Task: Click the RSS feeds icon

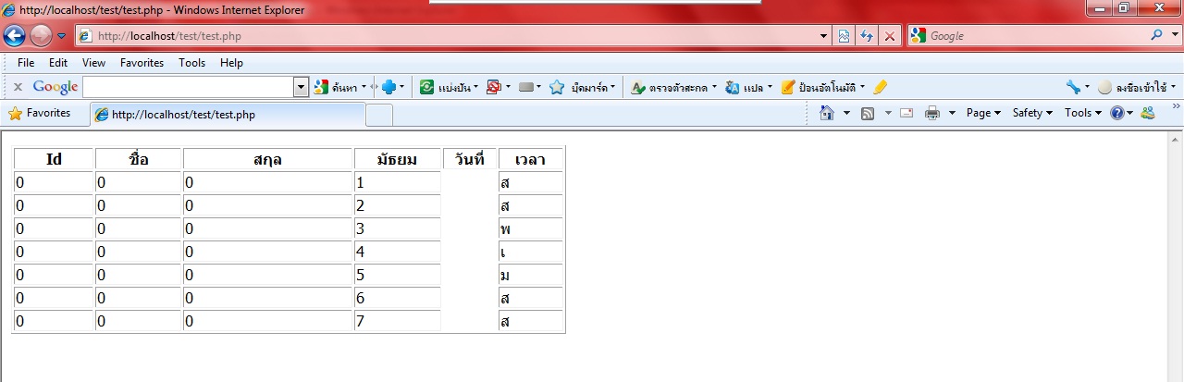Action: pos(869,113)
